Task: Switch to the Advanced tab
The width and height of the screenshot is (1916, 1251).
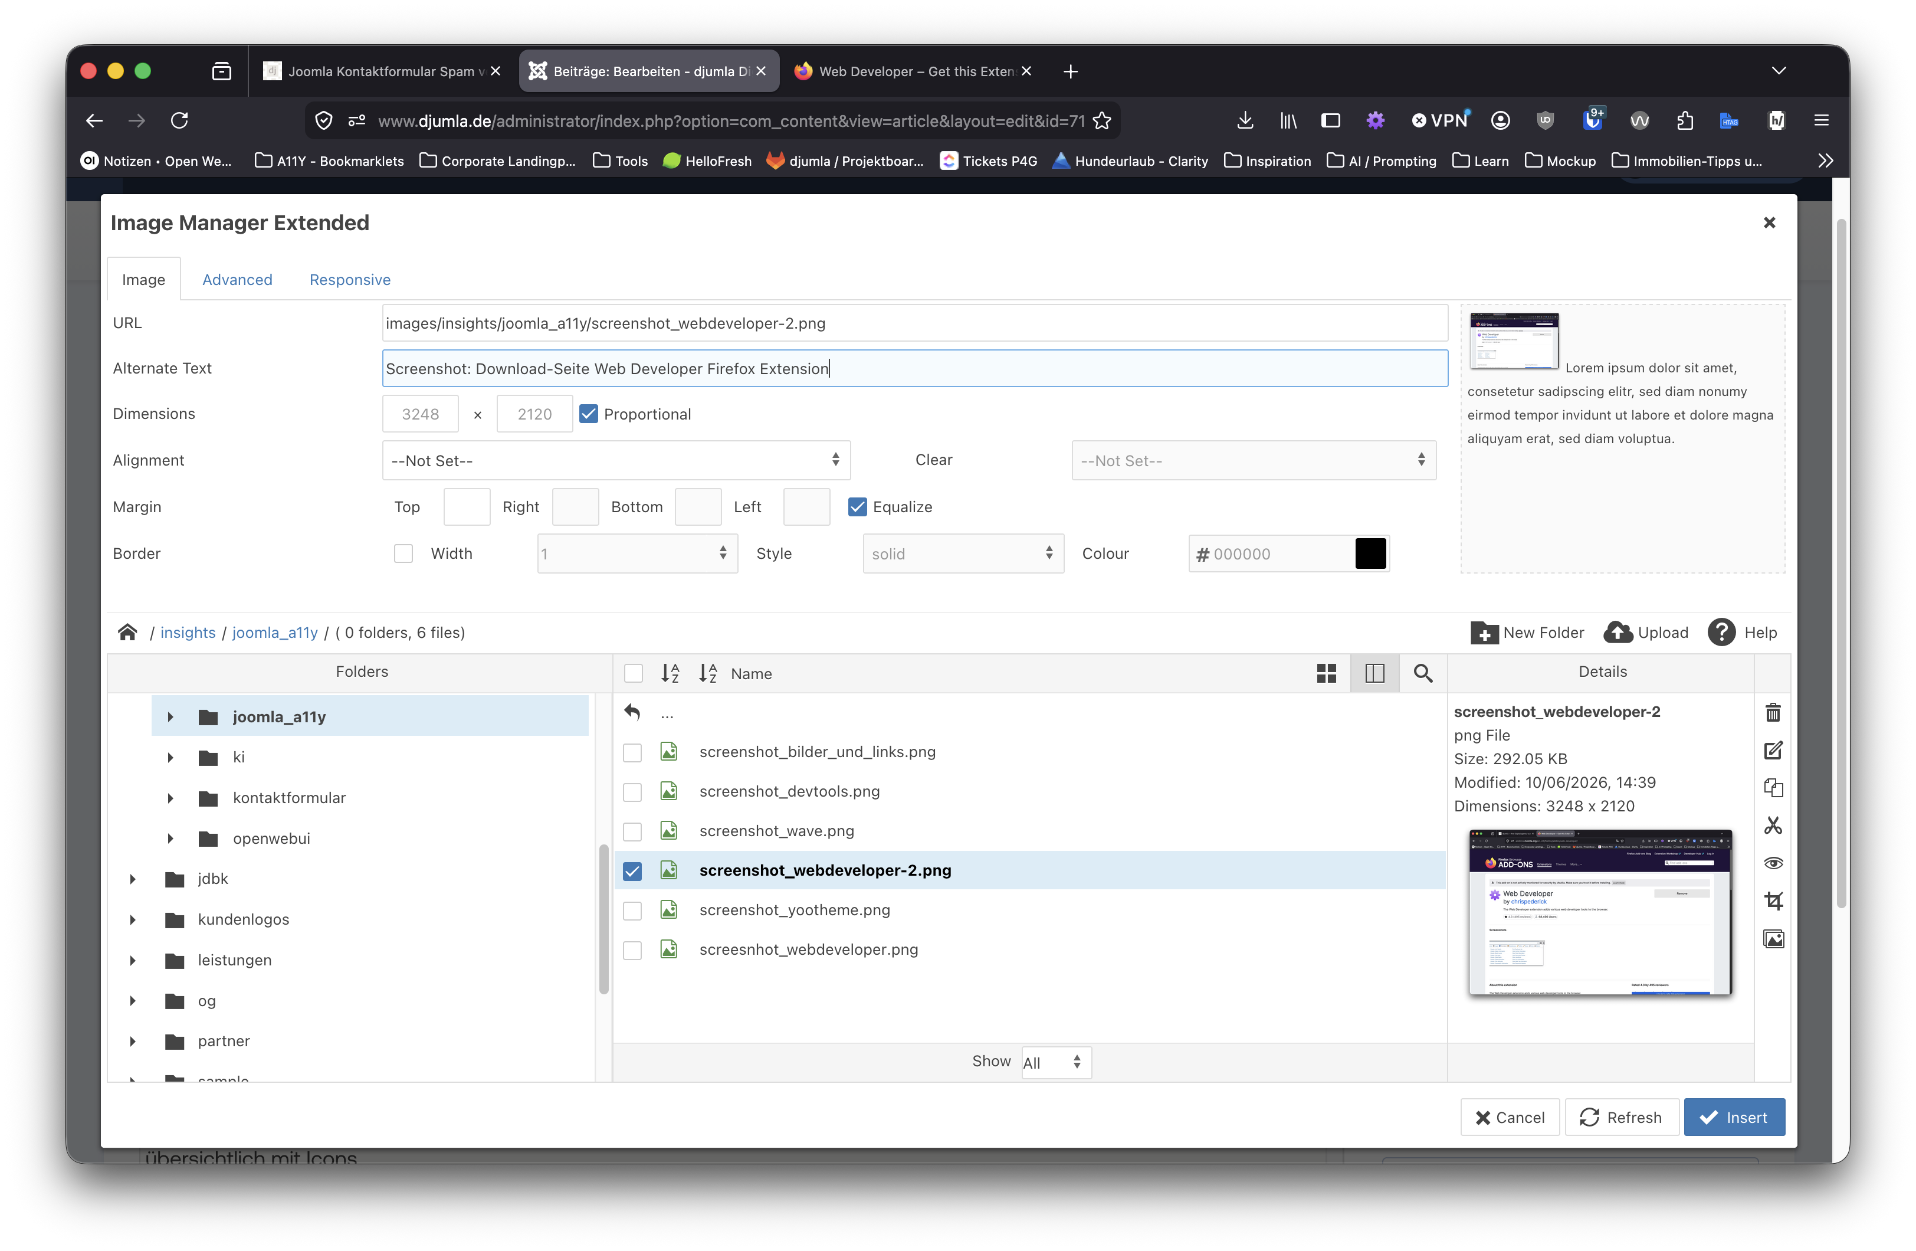Action: coord(237,280)
